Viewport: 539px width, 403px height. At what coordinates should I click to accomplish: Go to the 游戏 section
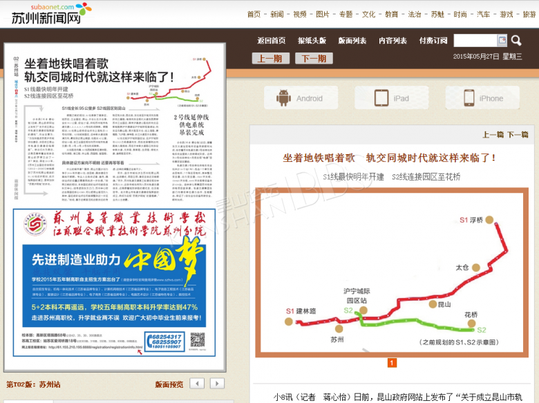507,15
